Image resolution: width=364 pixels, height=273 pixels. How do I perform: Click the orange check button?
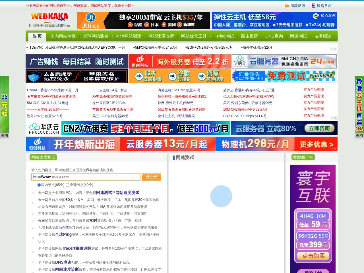tap(151, 177)
